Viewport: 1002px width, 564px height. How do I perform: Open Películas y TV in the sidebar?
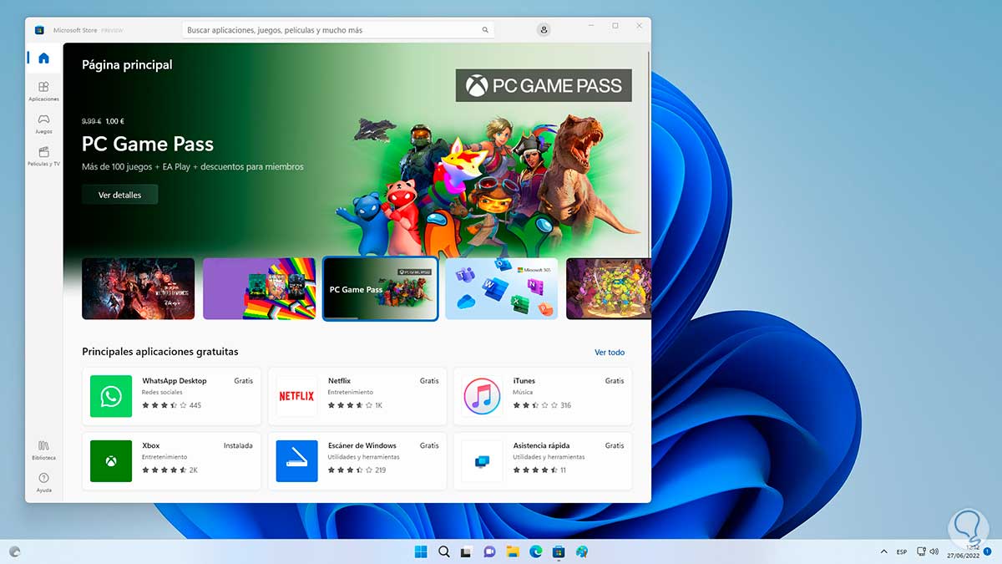pyautogui.click(x=43, y=156)
